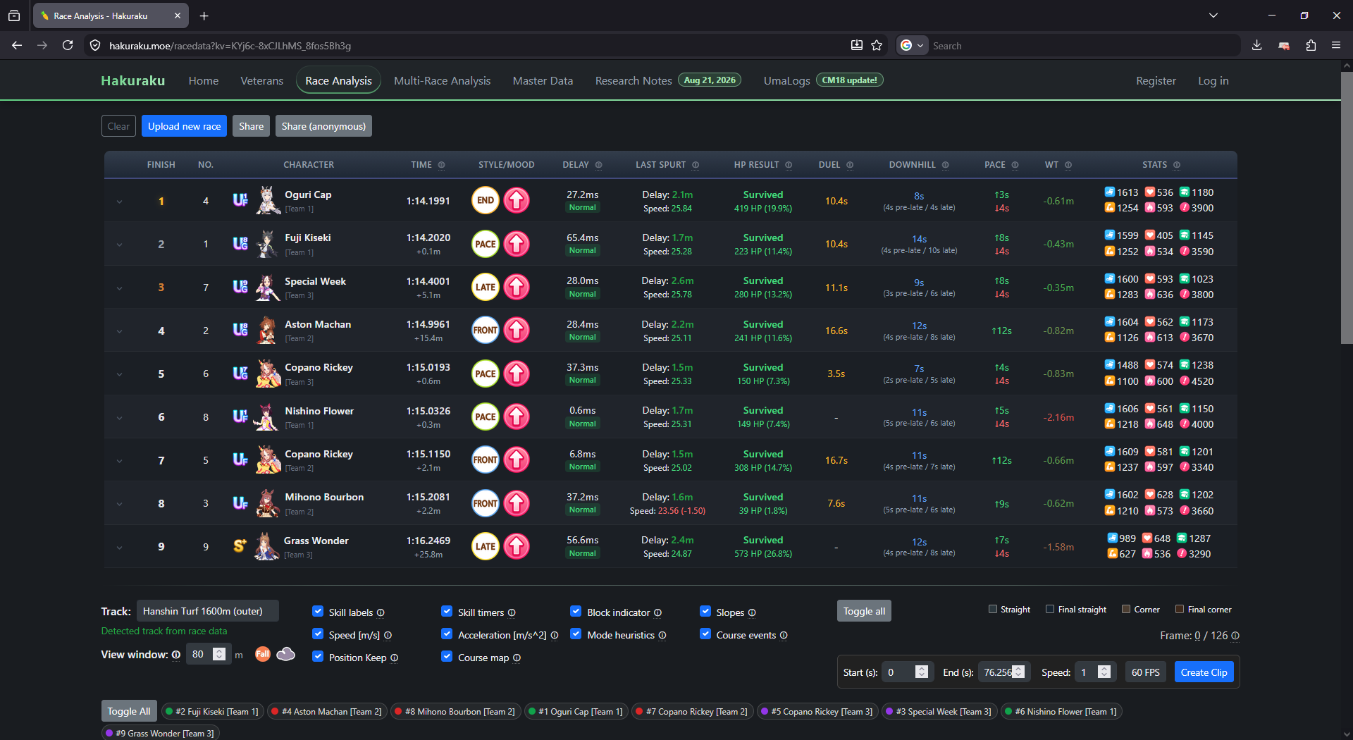1353x740 pixels.
Task: Click the End (s) time field
Action: tap(1004, 672)
